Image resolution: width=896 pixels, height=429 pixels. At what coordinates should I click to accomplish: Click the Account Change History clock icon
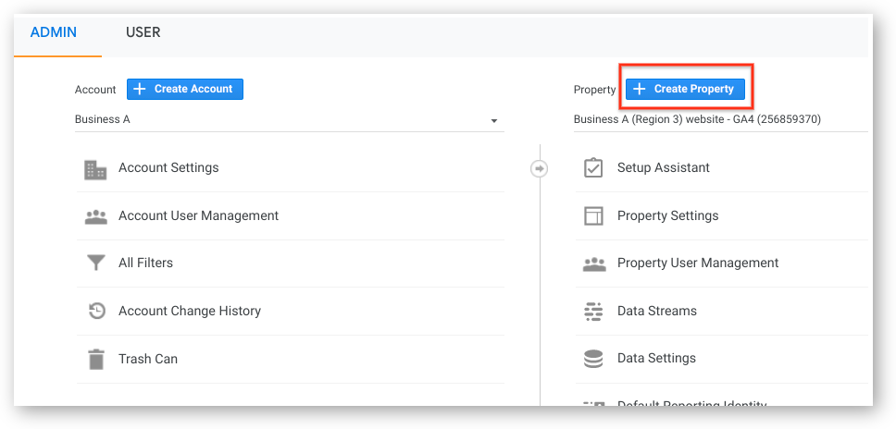[x=96, y=312]
